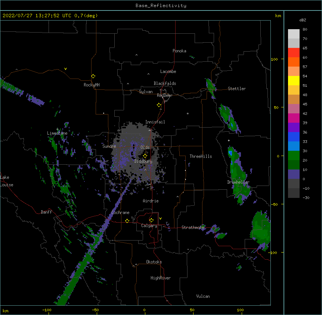Click the Lacombe city label
Screen dimensions: 322x315
[x=168, y=71]
